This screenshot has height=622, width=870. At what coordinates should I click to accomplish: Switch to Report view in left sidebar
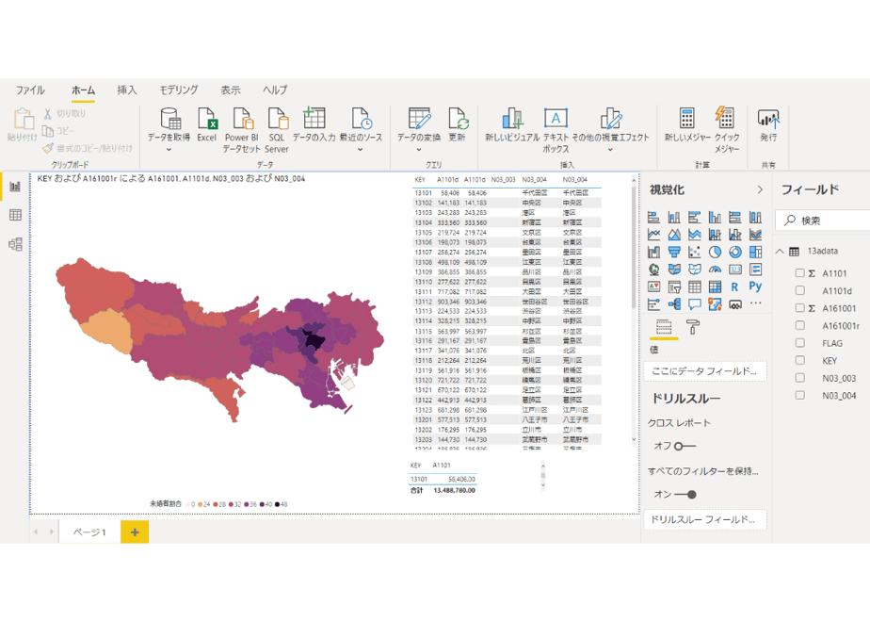(x=15, y=186)
